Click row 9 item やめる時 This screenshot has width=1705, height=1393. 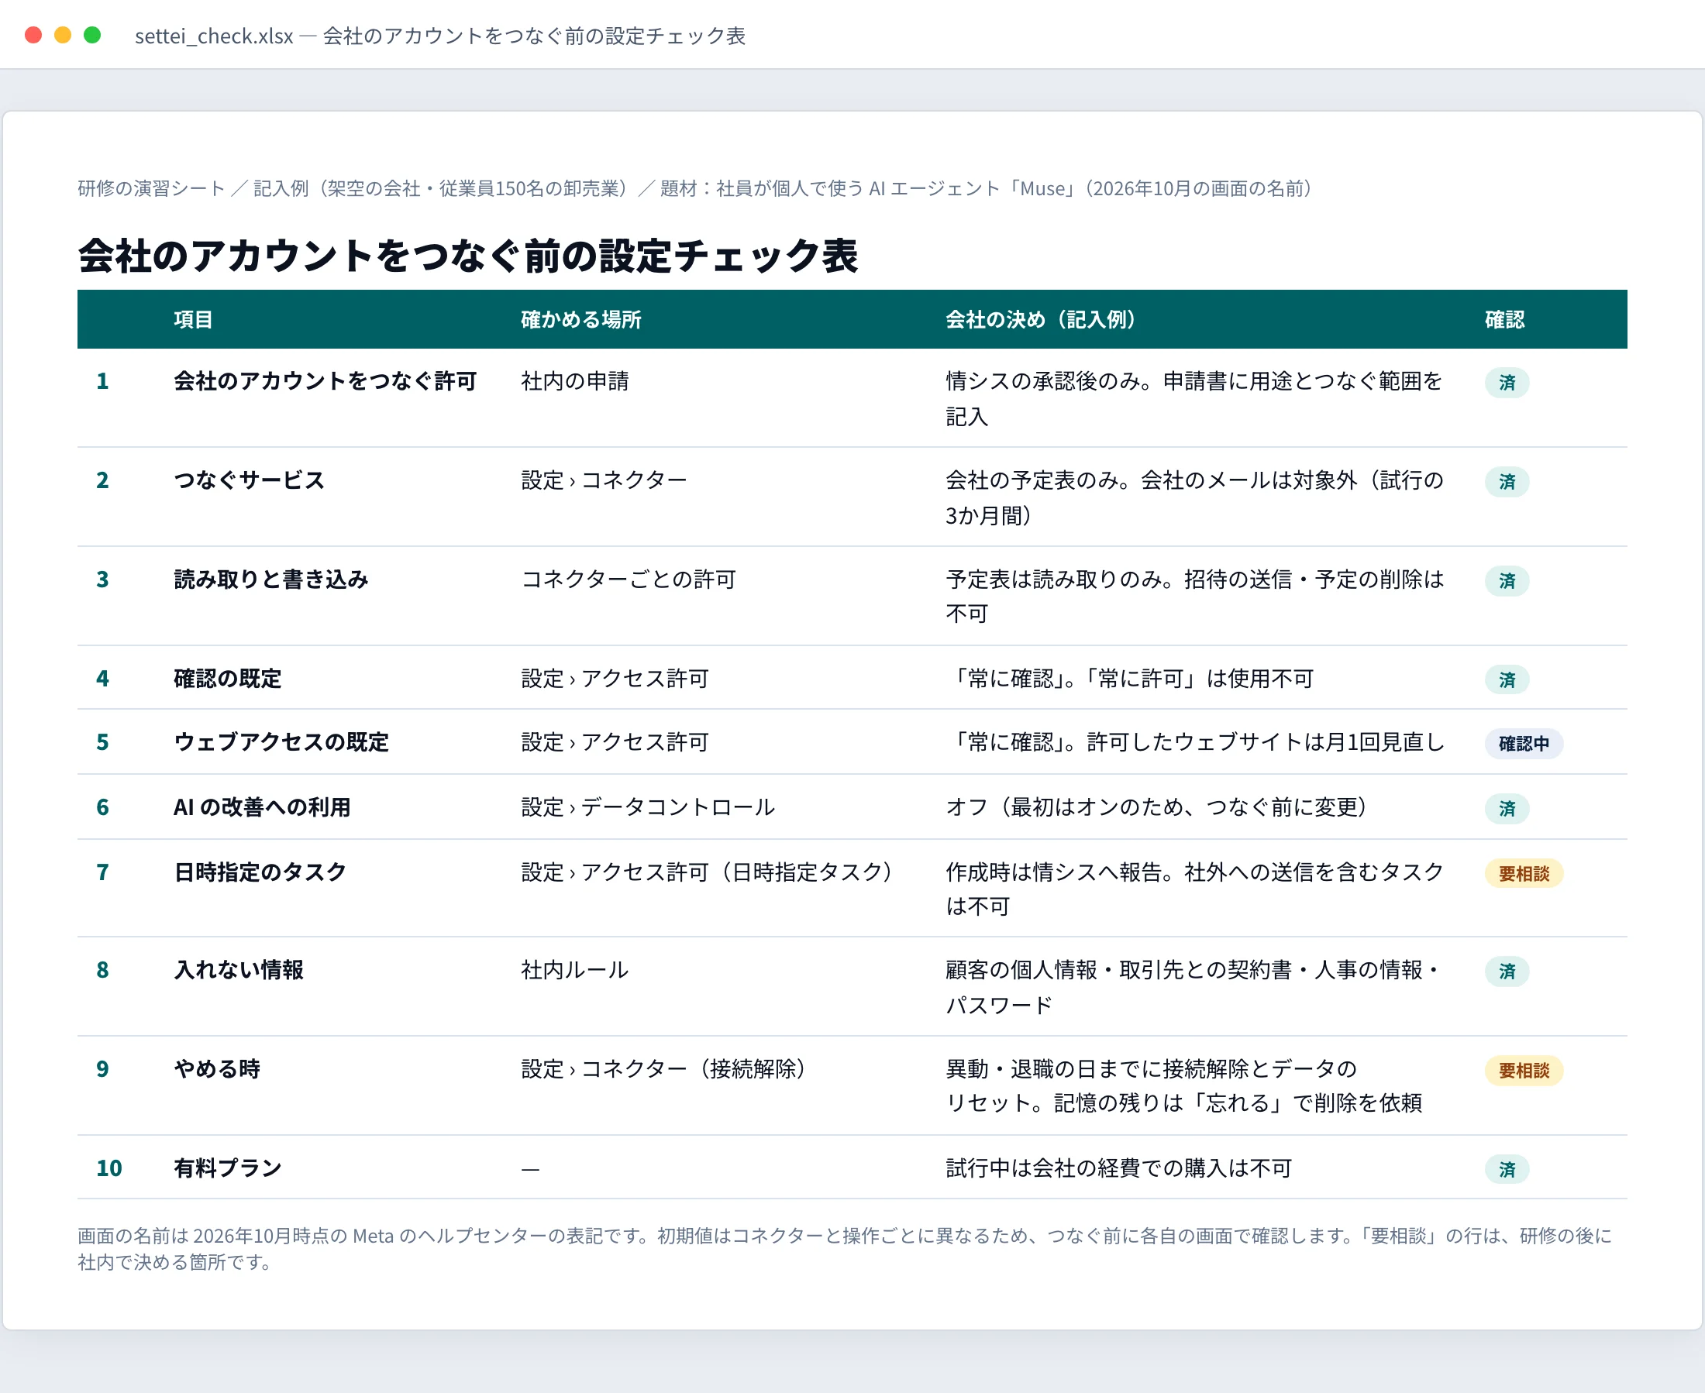pyautogui.click(x=217, y=1069)
